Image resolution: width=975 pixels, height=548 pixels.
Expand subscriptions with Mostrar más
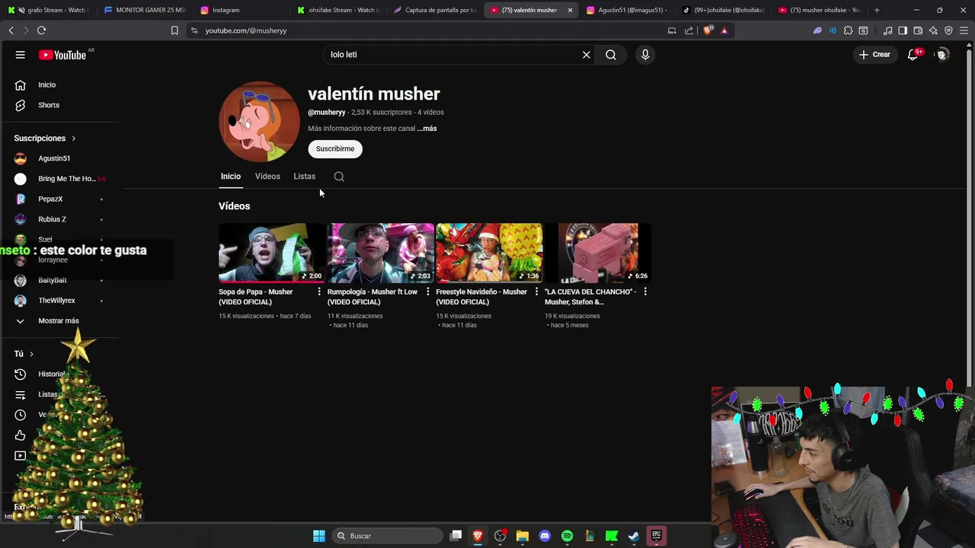59,320
